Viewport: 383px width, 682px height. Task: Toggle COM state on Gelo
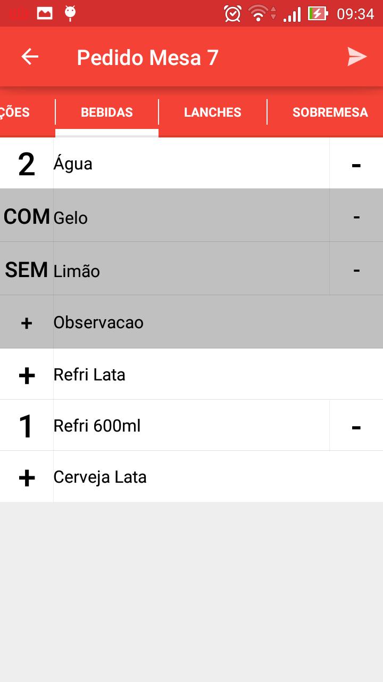(27, 216)
